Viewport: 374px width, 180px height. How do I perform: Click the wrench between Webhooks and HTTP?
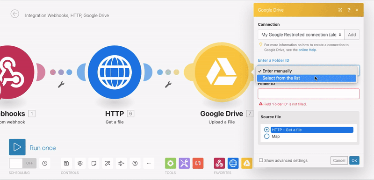pos(61,85)
